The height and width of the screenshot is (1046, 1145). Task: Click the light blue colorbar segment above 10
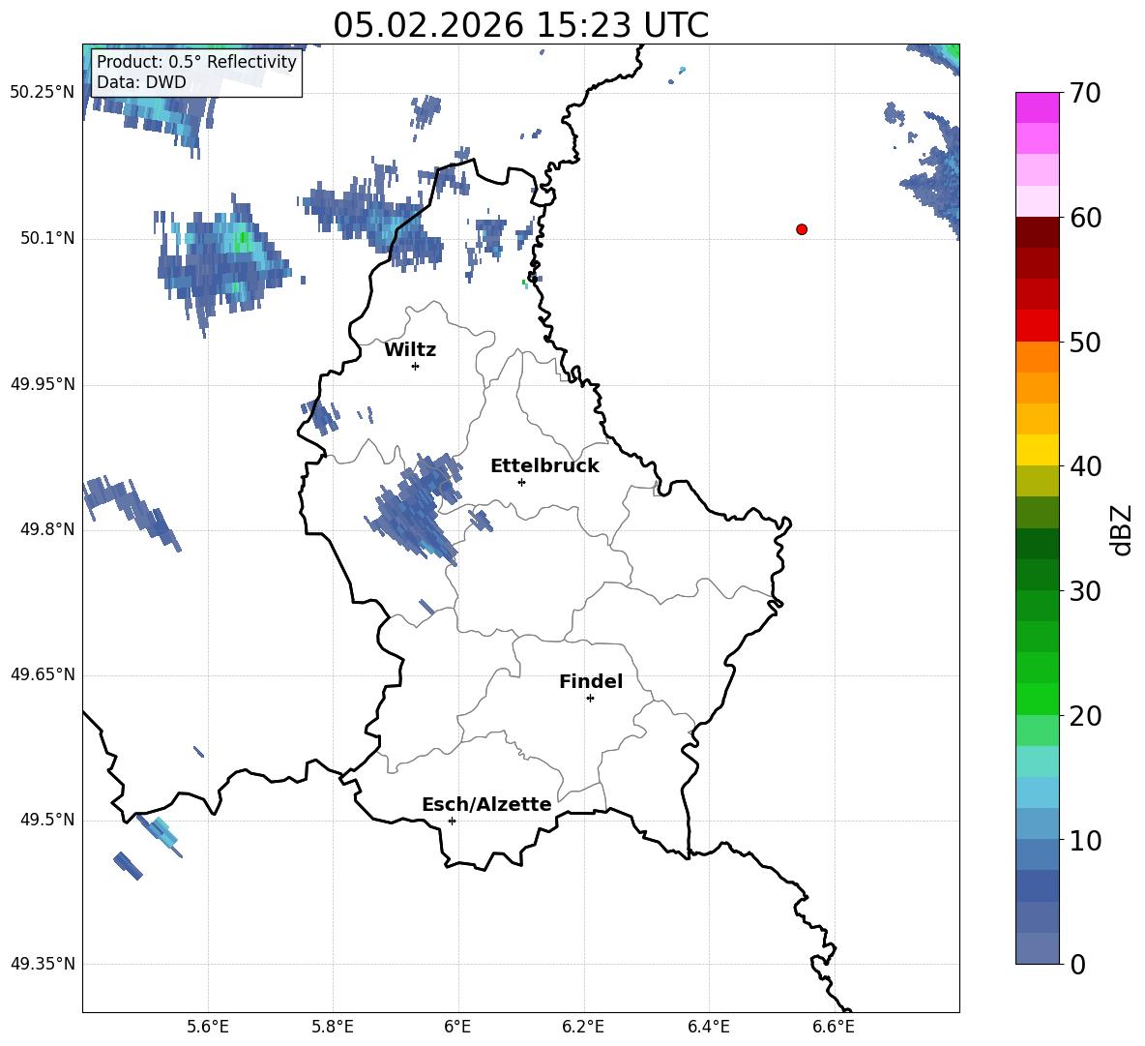[x=1037, y=793]
